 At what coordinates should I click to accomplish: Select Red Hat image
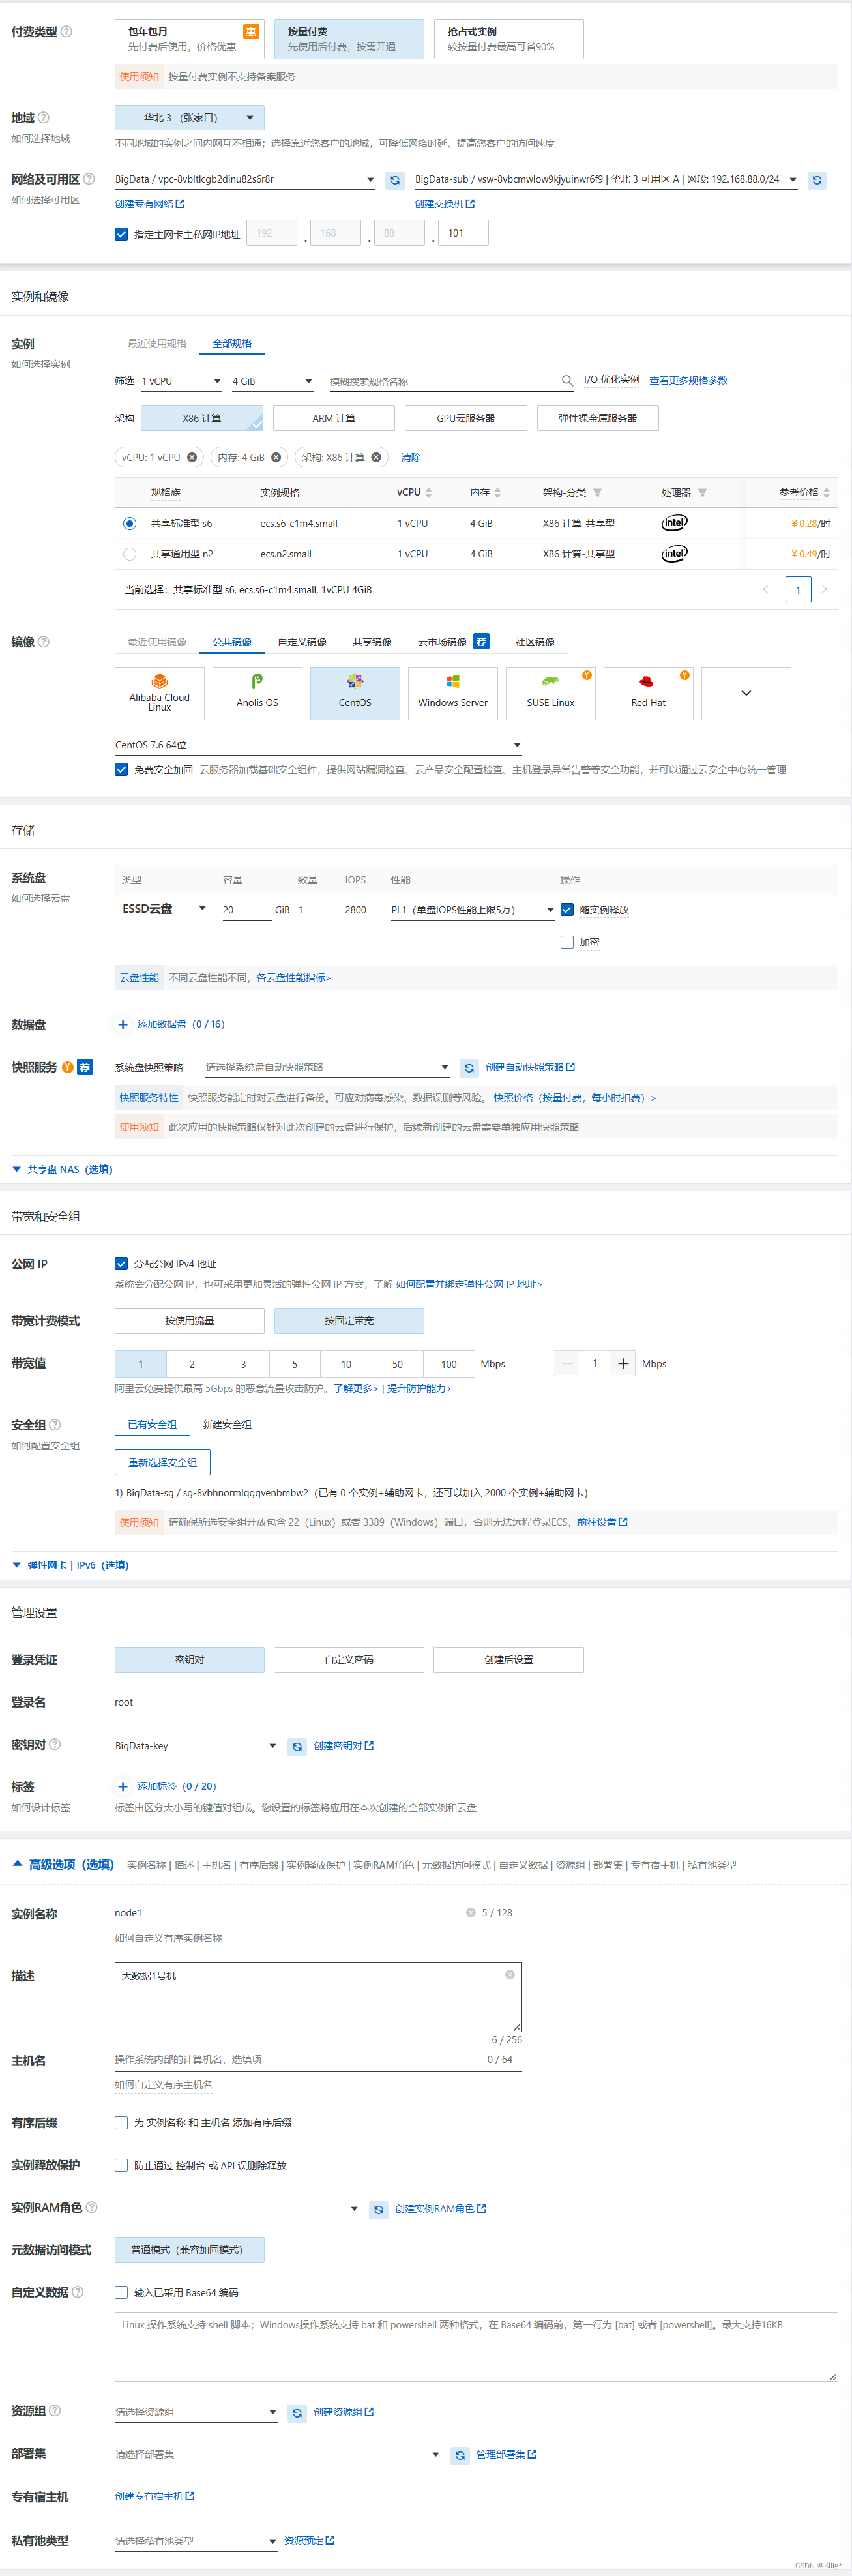648,693
